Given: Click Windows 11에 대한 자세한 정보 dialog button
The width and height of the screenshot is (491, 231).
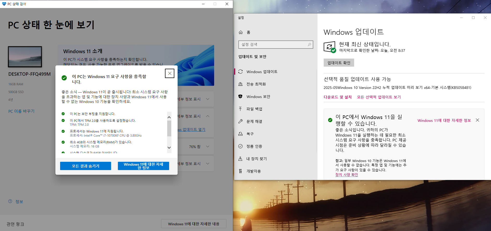Looking at the screenshot, I should (x=143, y=166).
